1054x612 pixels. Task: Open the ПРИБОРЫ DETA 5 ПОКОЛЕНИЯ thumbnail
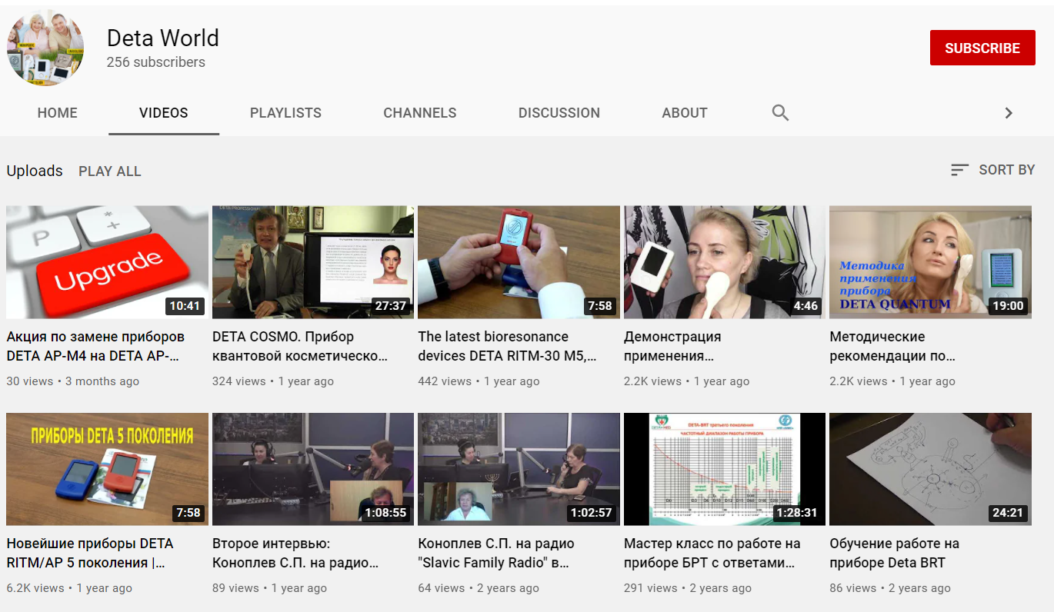tap(107, 470)
